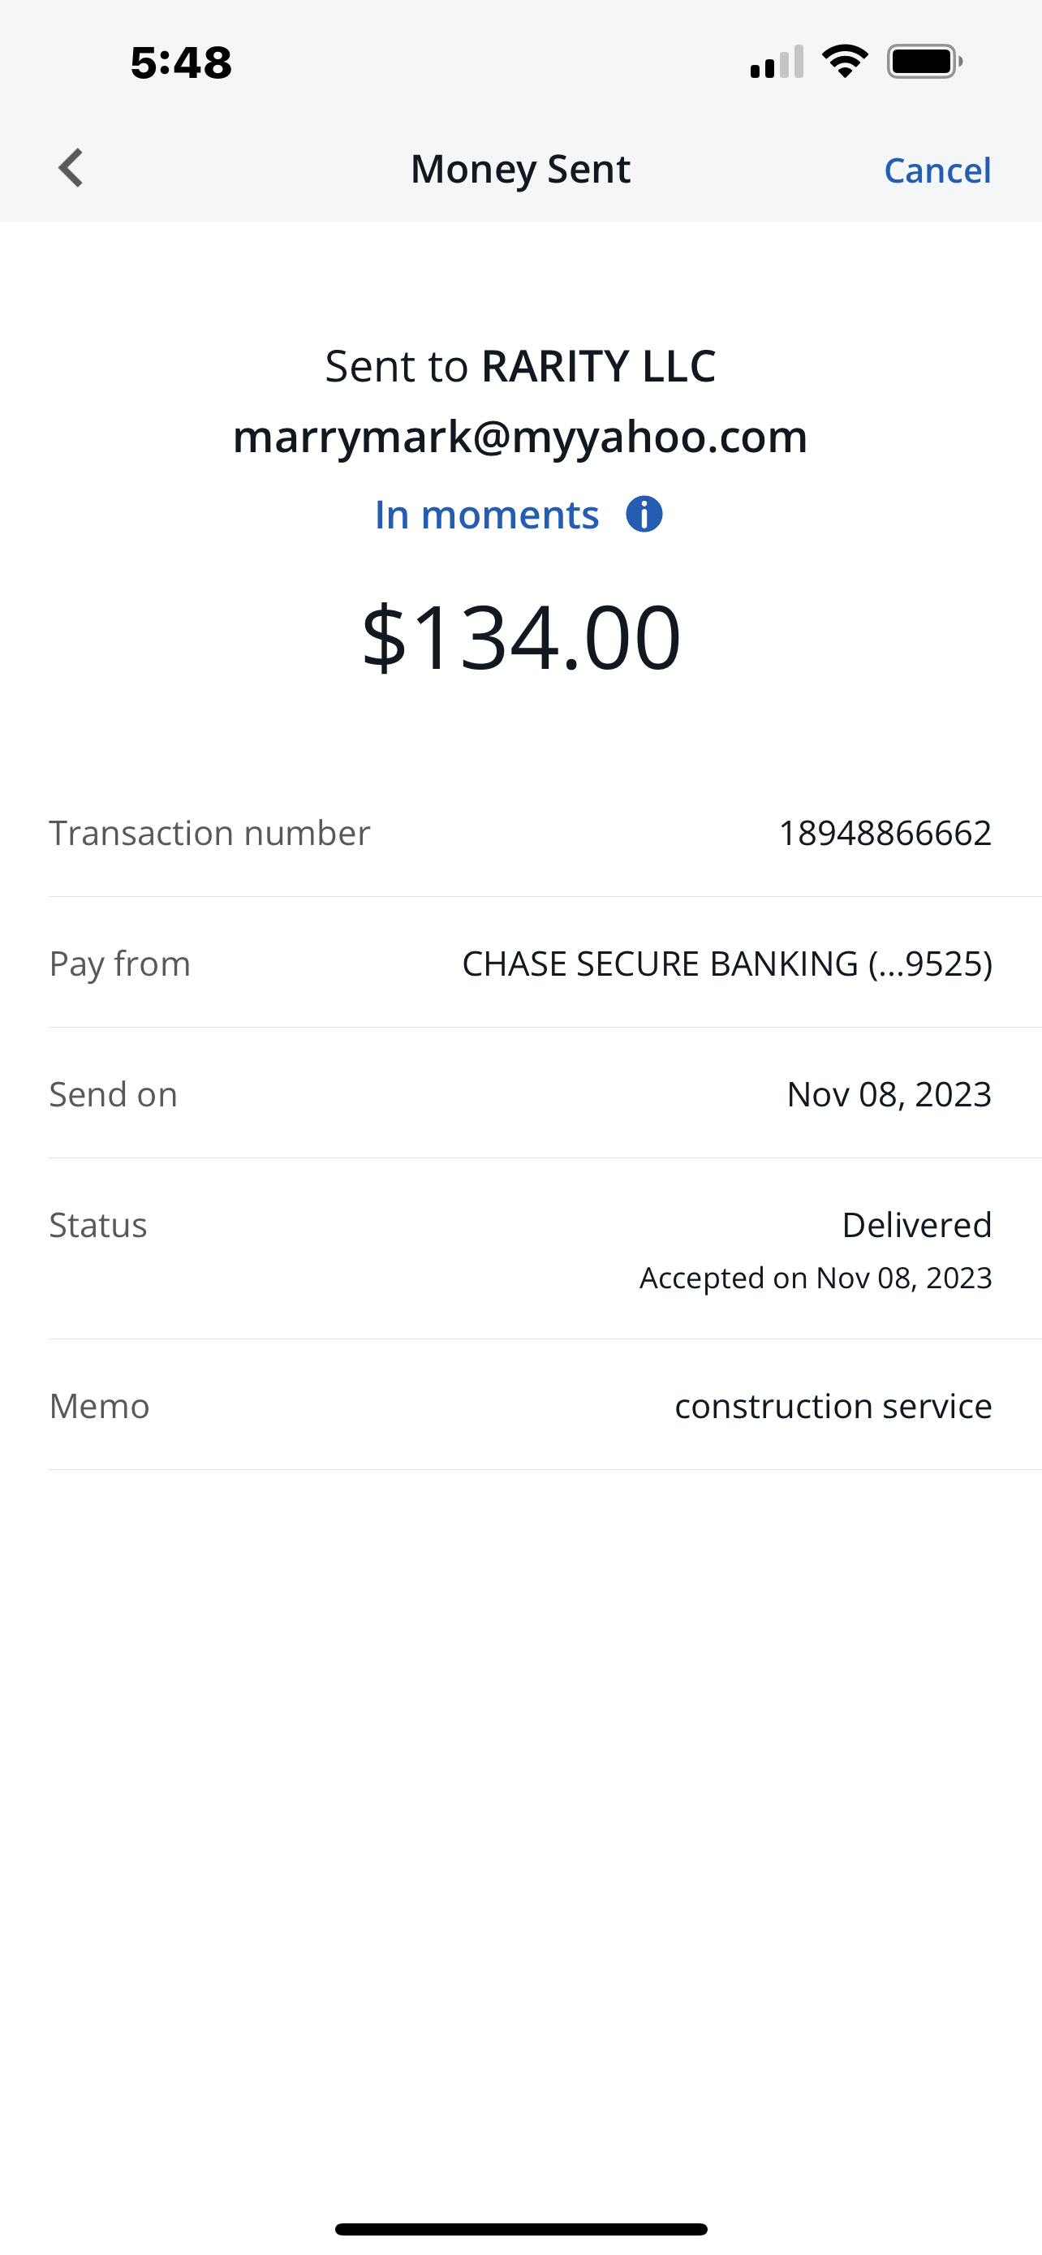Tap Accepted on Nov 08, 2023 text
The image size is (1042, 2255).
tap(816, 1278)
